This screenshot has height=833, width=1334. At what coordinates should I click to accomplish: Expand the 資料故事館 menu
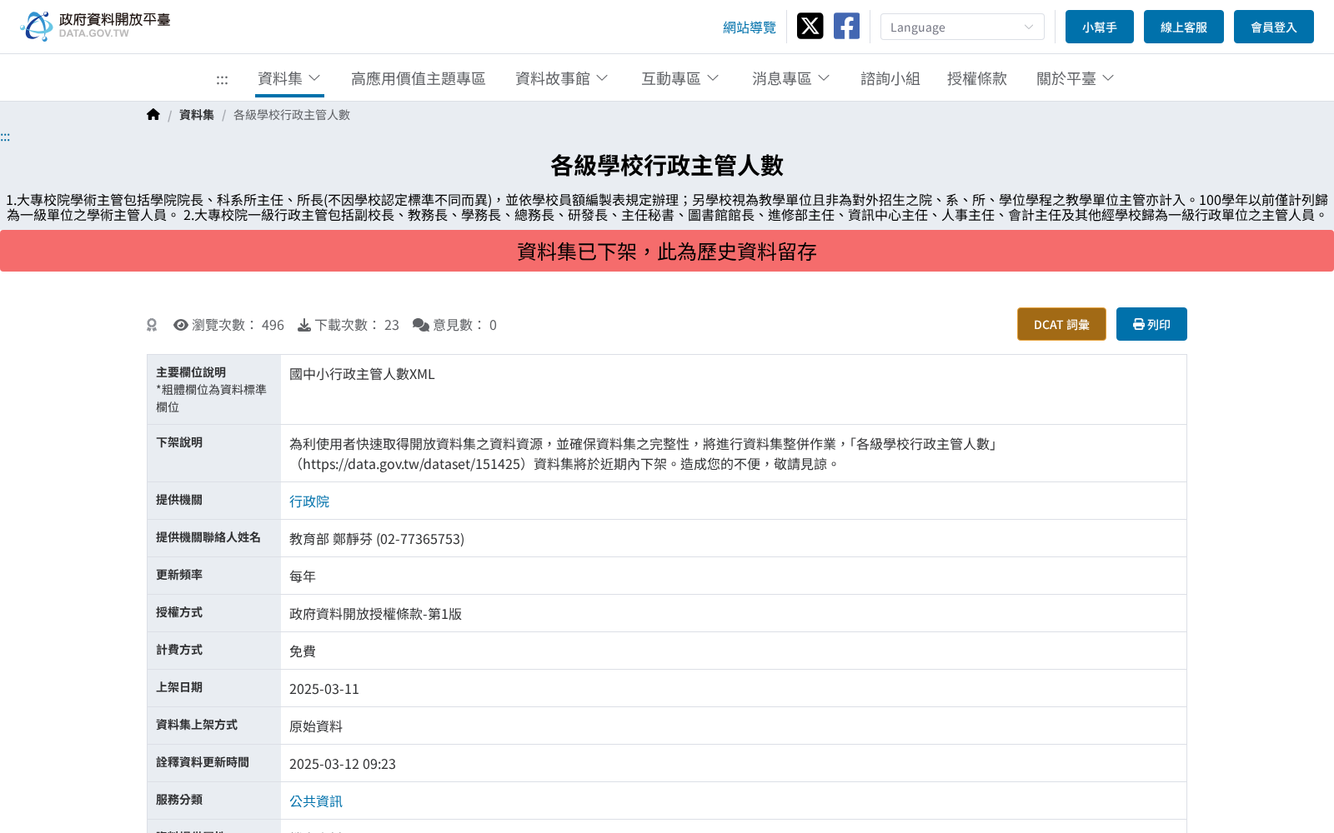click(562, 78)
